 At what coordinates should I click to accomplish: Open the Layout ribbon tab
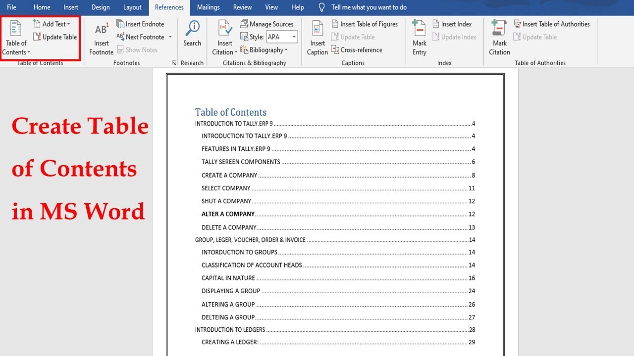[x=132, y=7]
